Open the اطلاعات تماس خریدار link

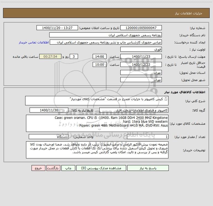[x=34, y=42]
